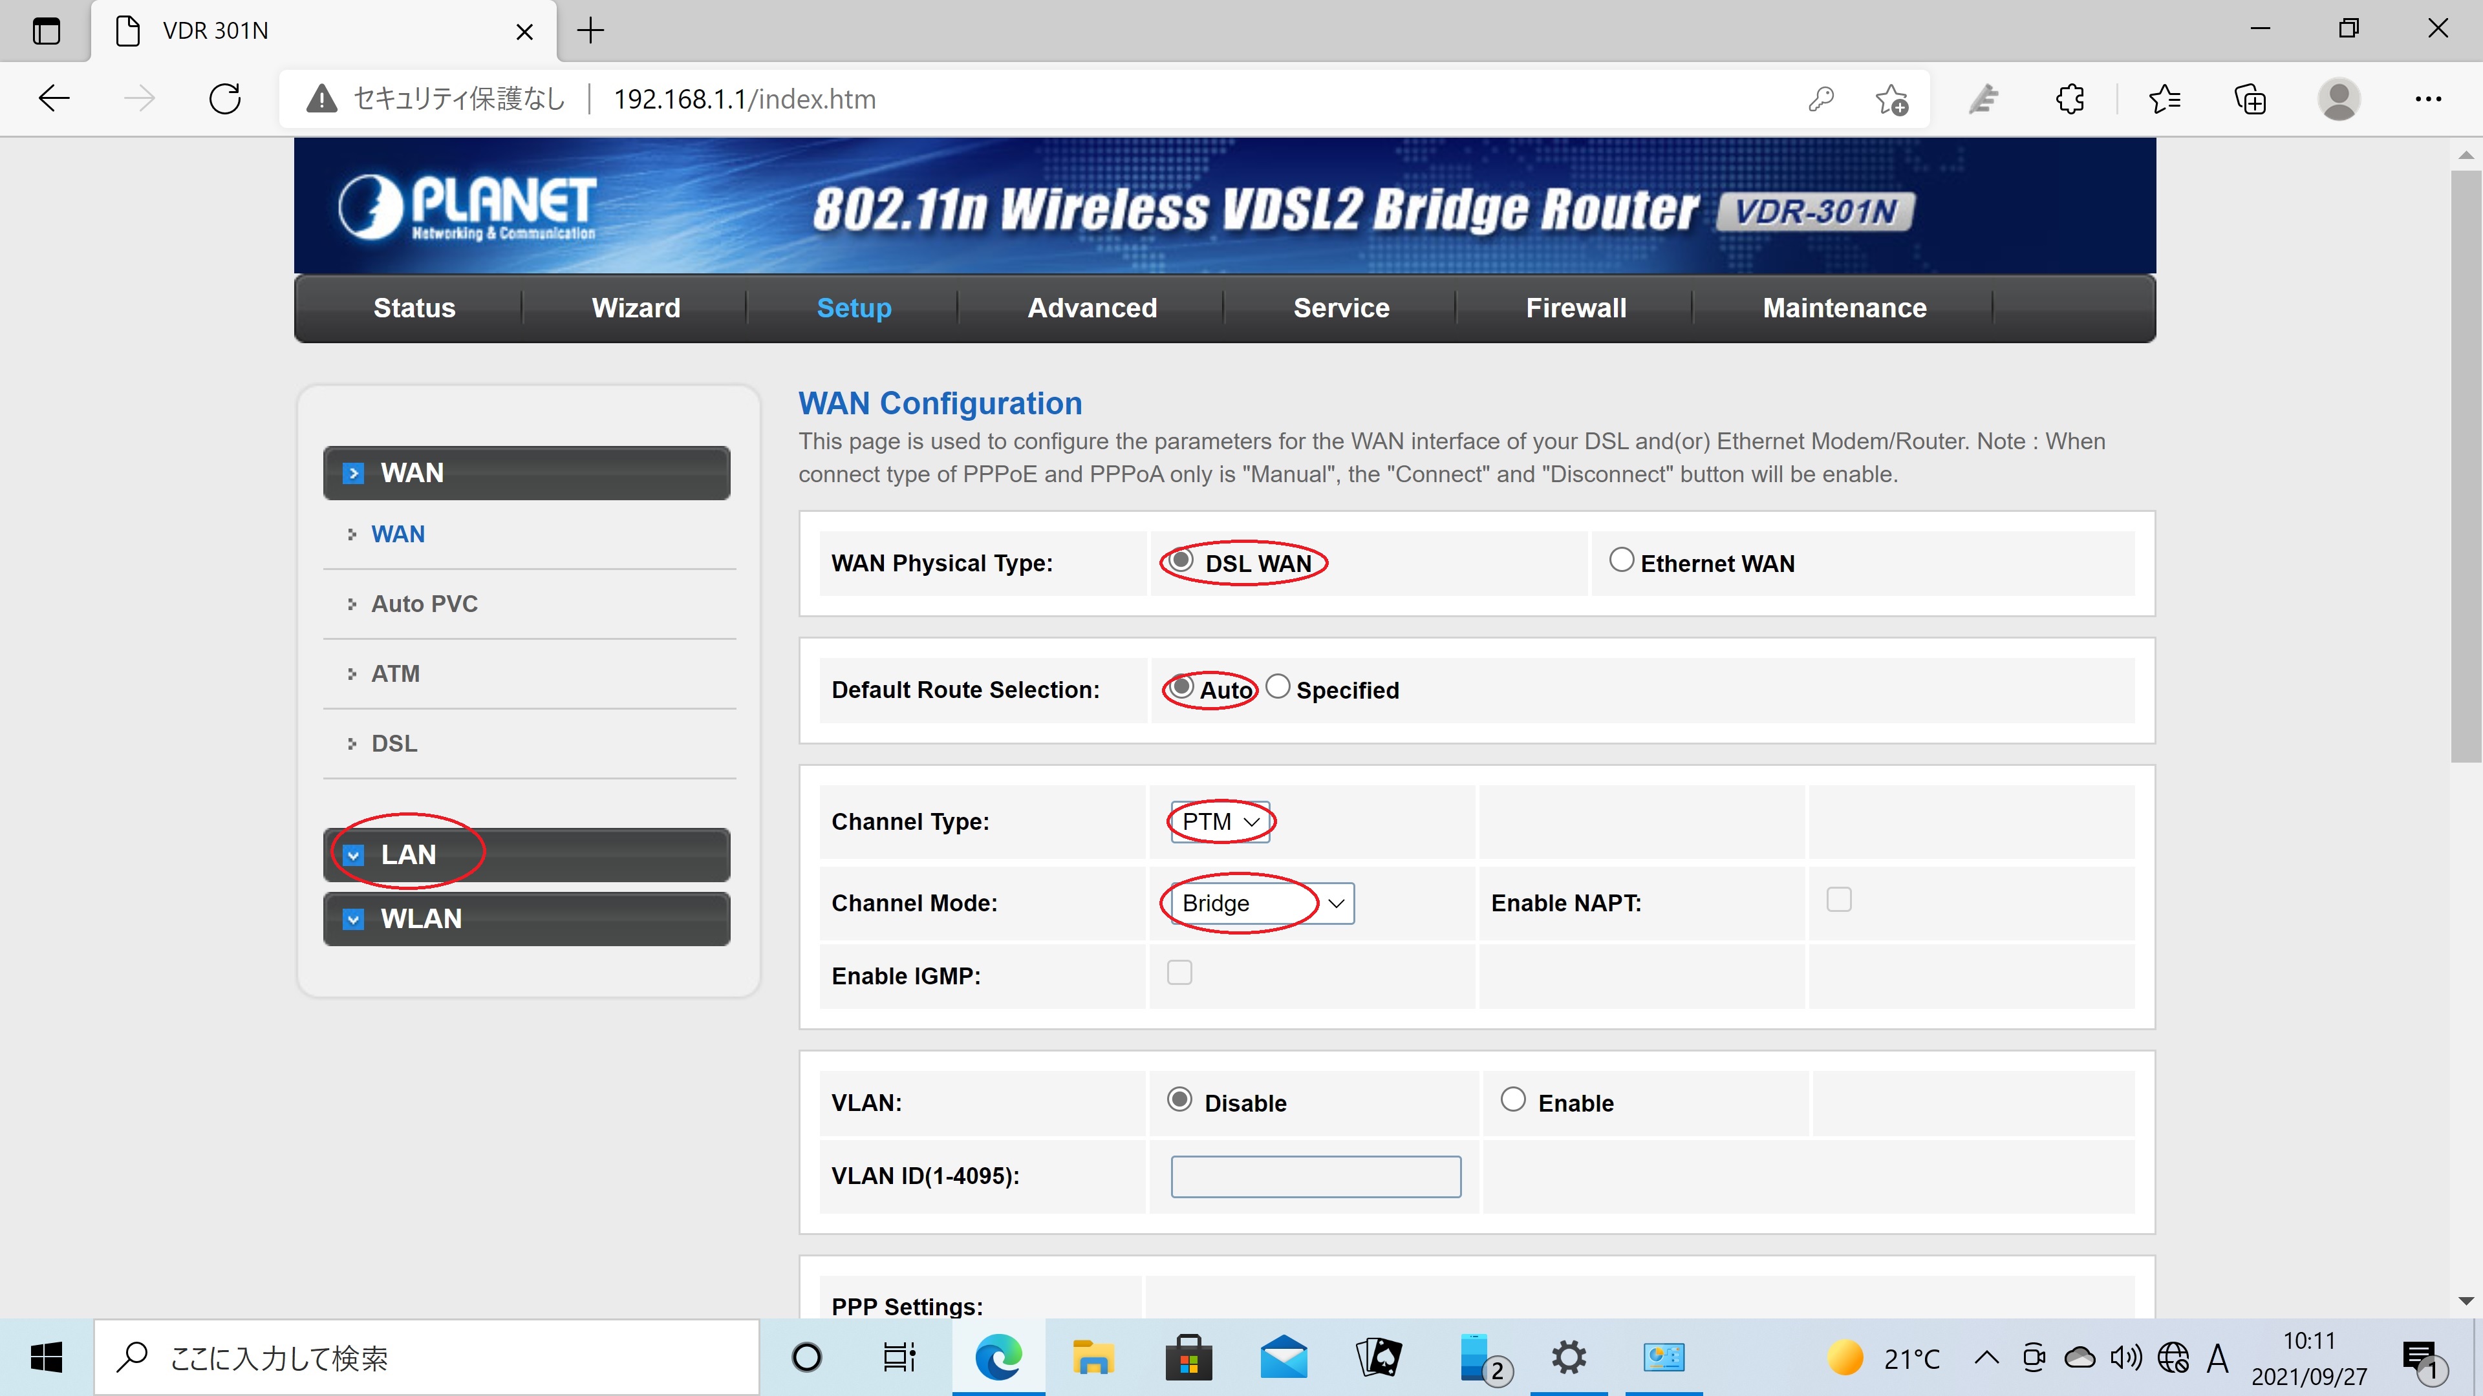
Task: Reload the page with the refresh icon
Action: pos(224,98)
